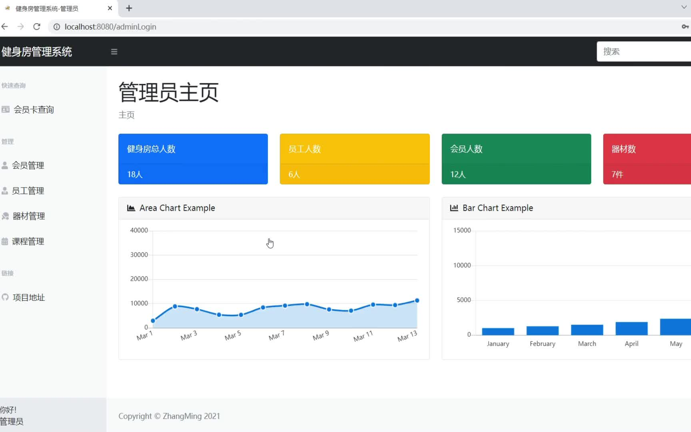The image size is (691, 432).
Task: Click the Mar 1 data point on area chart
Action: click(x=153, y=321)
